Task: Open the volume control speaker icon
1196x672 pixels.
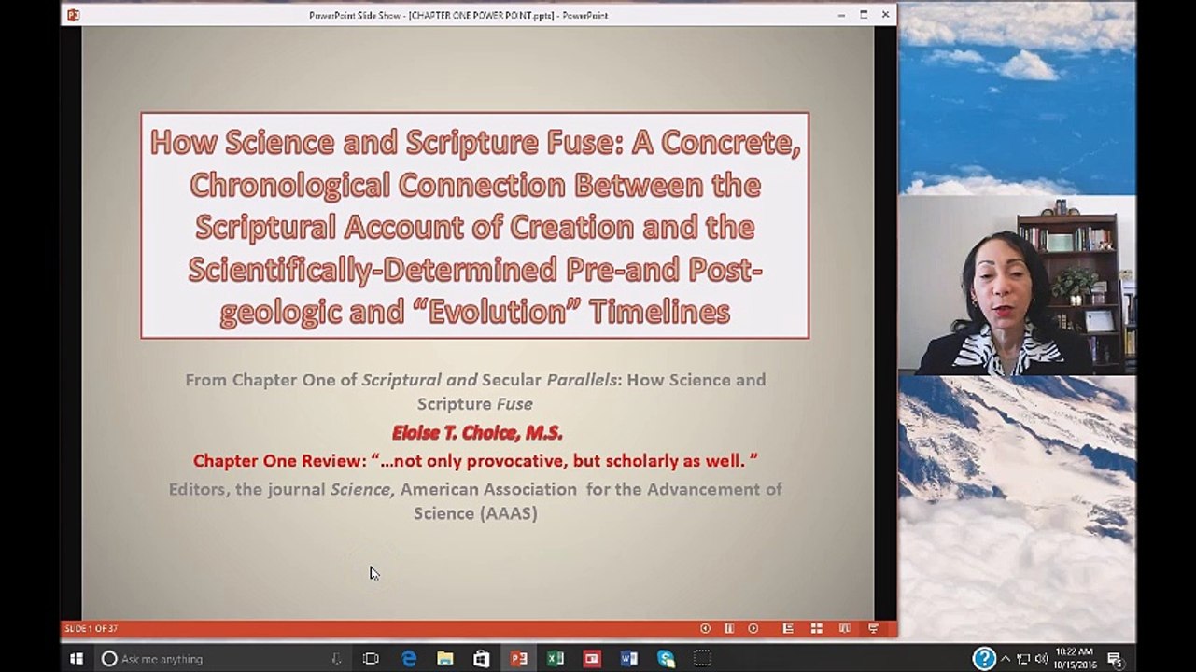Action: click(1041, 658)
